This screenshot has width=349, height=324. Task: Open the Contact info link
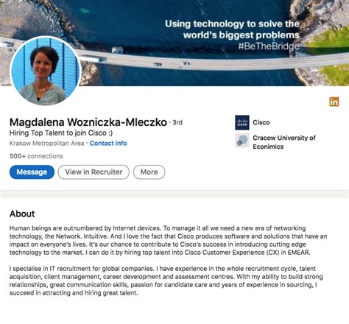[108, 144]
